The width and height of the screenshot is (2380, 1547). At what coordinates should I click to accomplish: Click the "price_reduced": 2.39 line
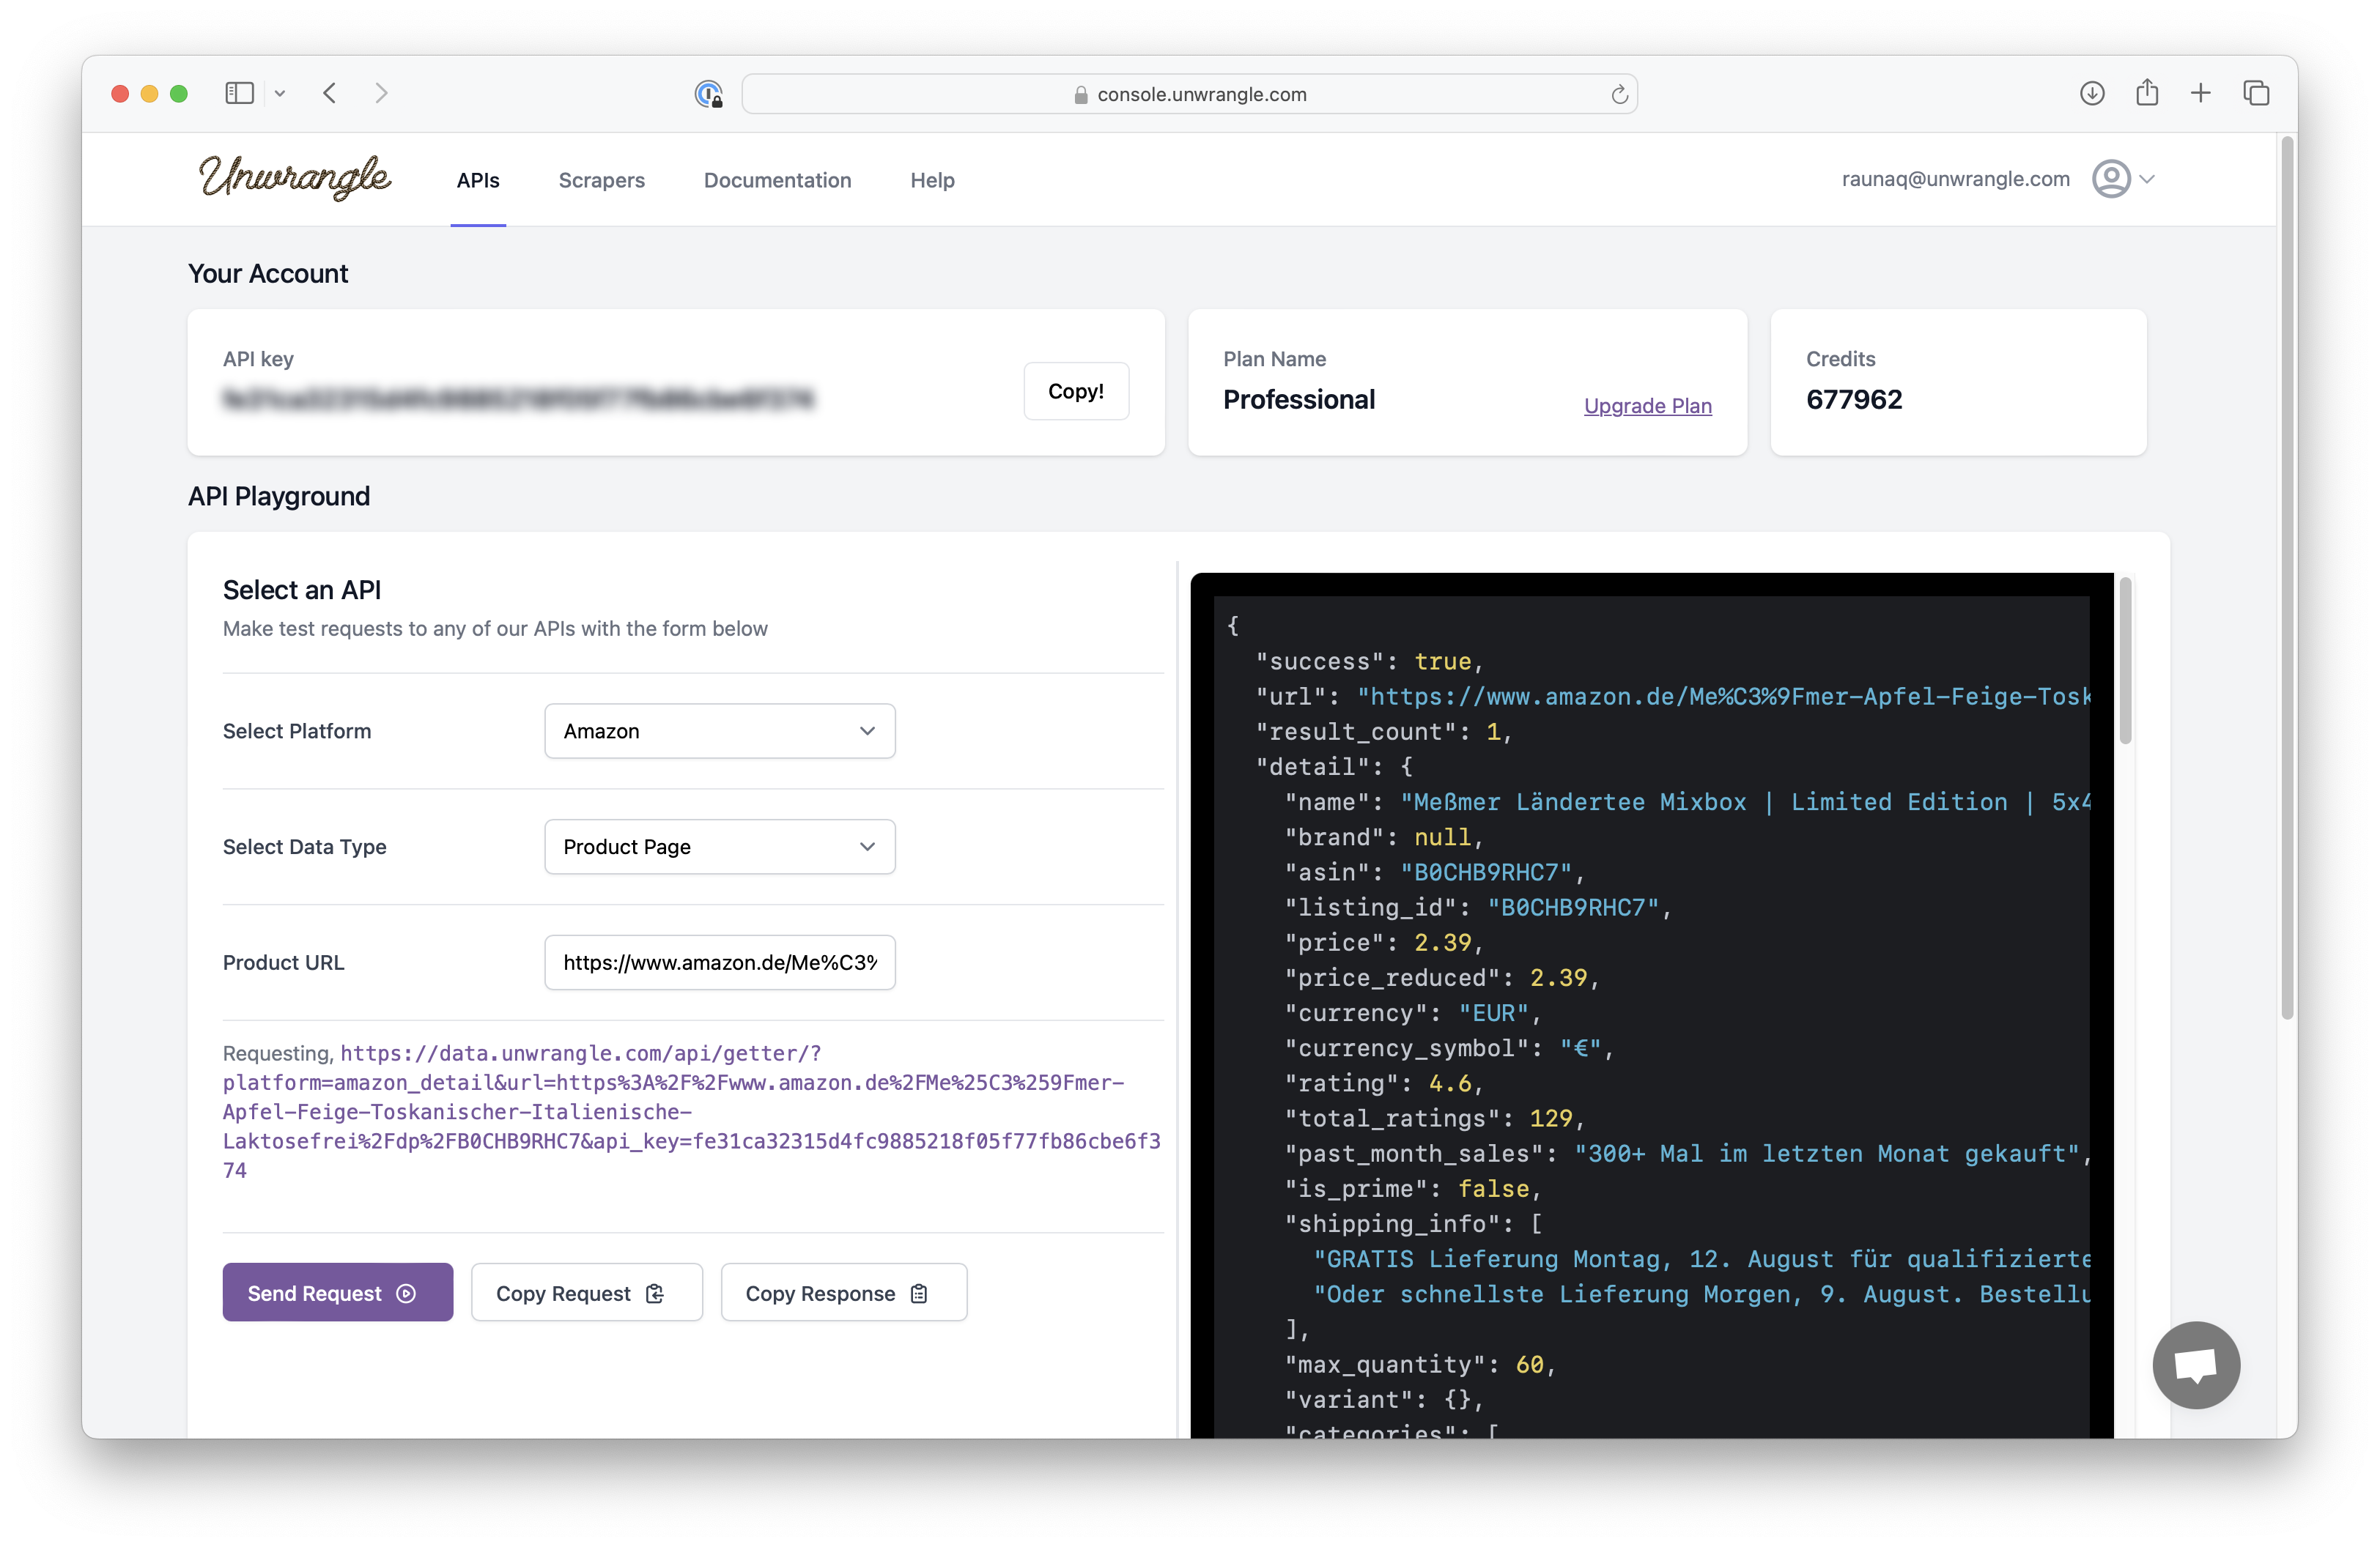click(x=1441, y=977)
